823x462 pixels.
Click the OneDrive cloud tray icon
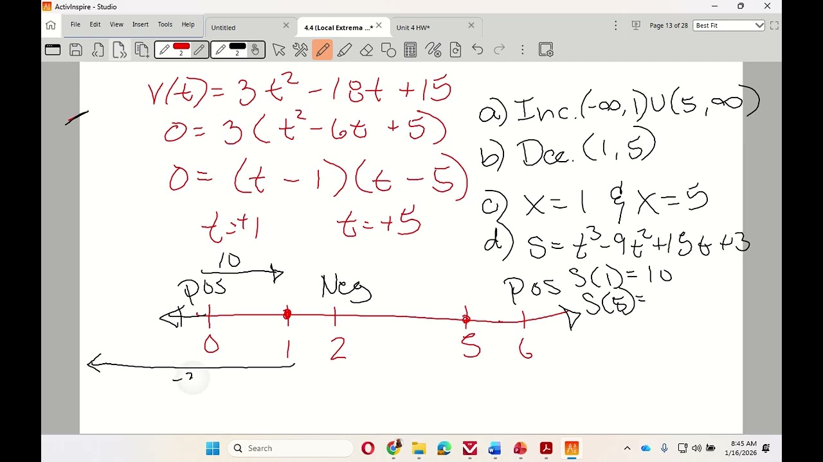[x=646, y=448]
